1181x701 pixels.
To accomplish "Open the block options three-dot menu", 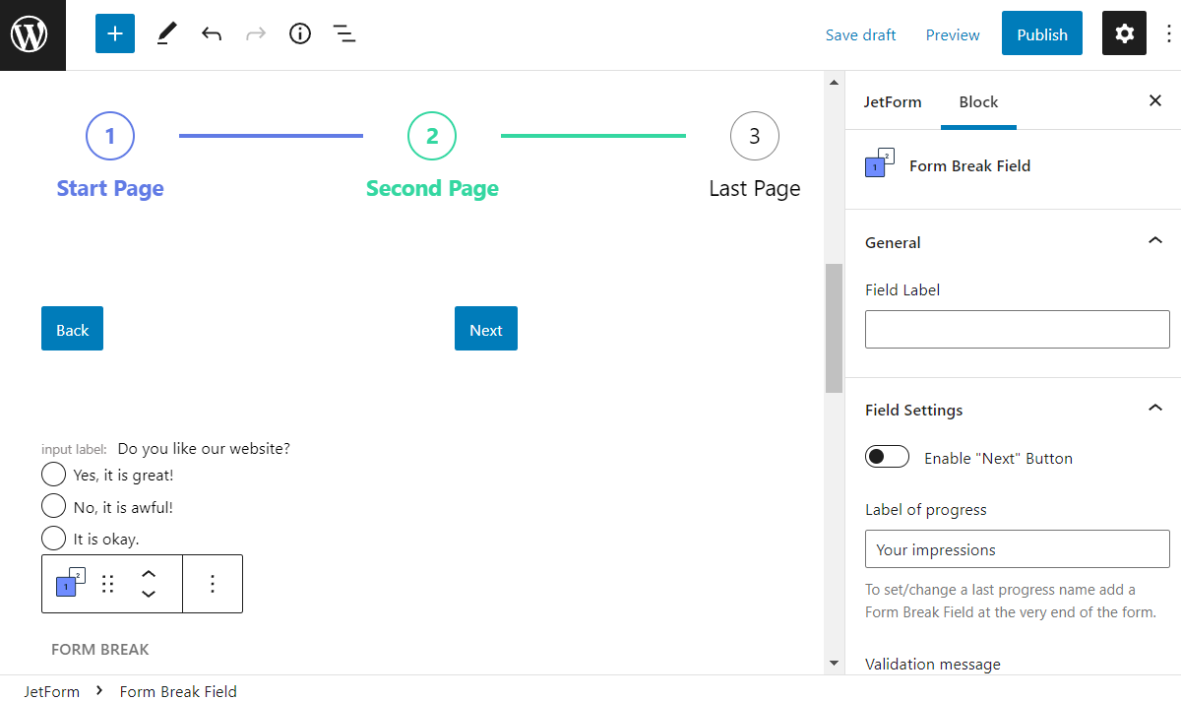I will click(212, 584).
